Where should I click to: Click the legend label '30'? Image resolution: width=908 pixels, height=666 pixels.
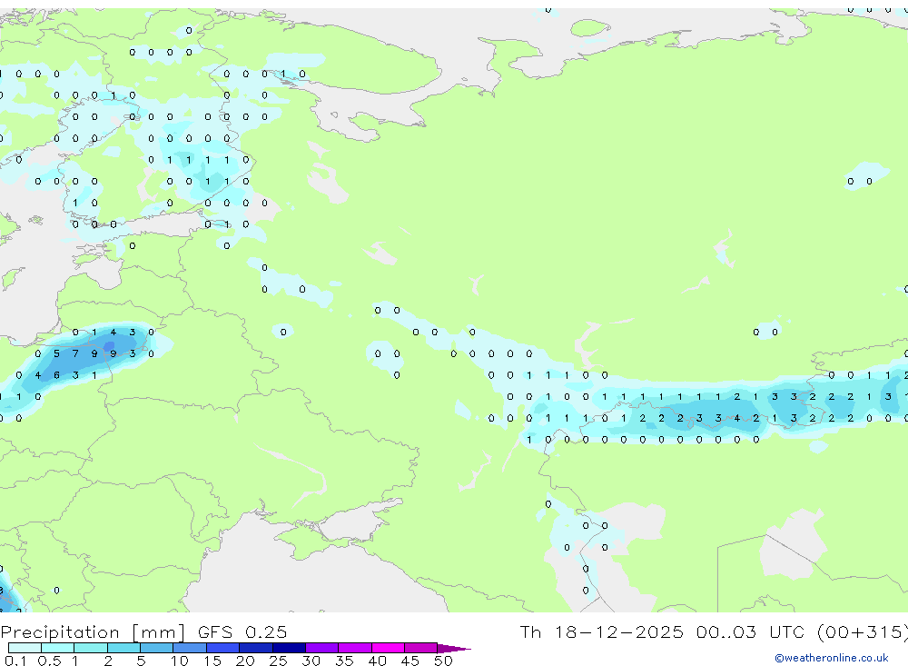pos(311,661)
